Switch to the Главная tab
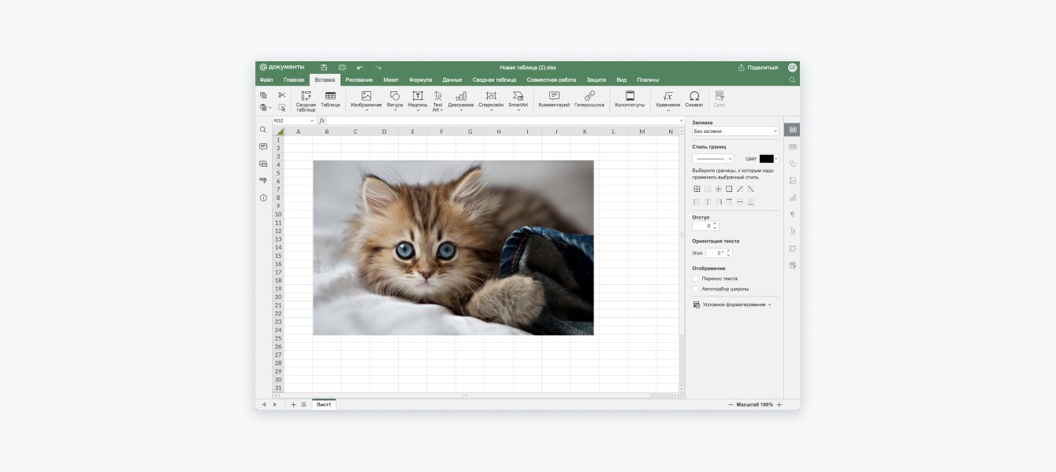1056x472 pixels. pyautogui.click(x=293, y=79)
